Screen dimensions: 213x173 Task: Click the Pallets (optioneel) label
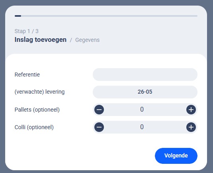37,110
